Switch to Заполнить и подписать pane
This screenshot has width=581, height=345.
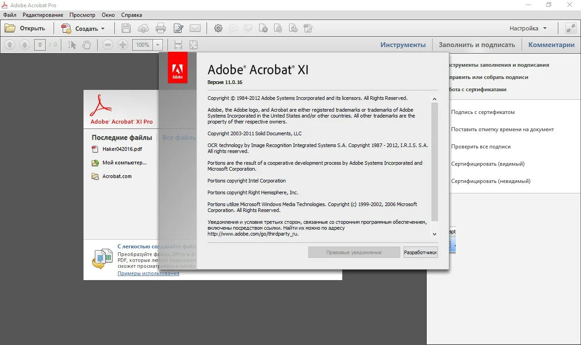point(477,45)
